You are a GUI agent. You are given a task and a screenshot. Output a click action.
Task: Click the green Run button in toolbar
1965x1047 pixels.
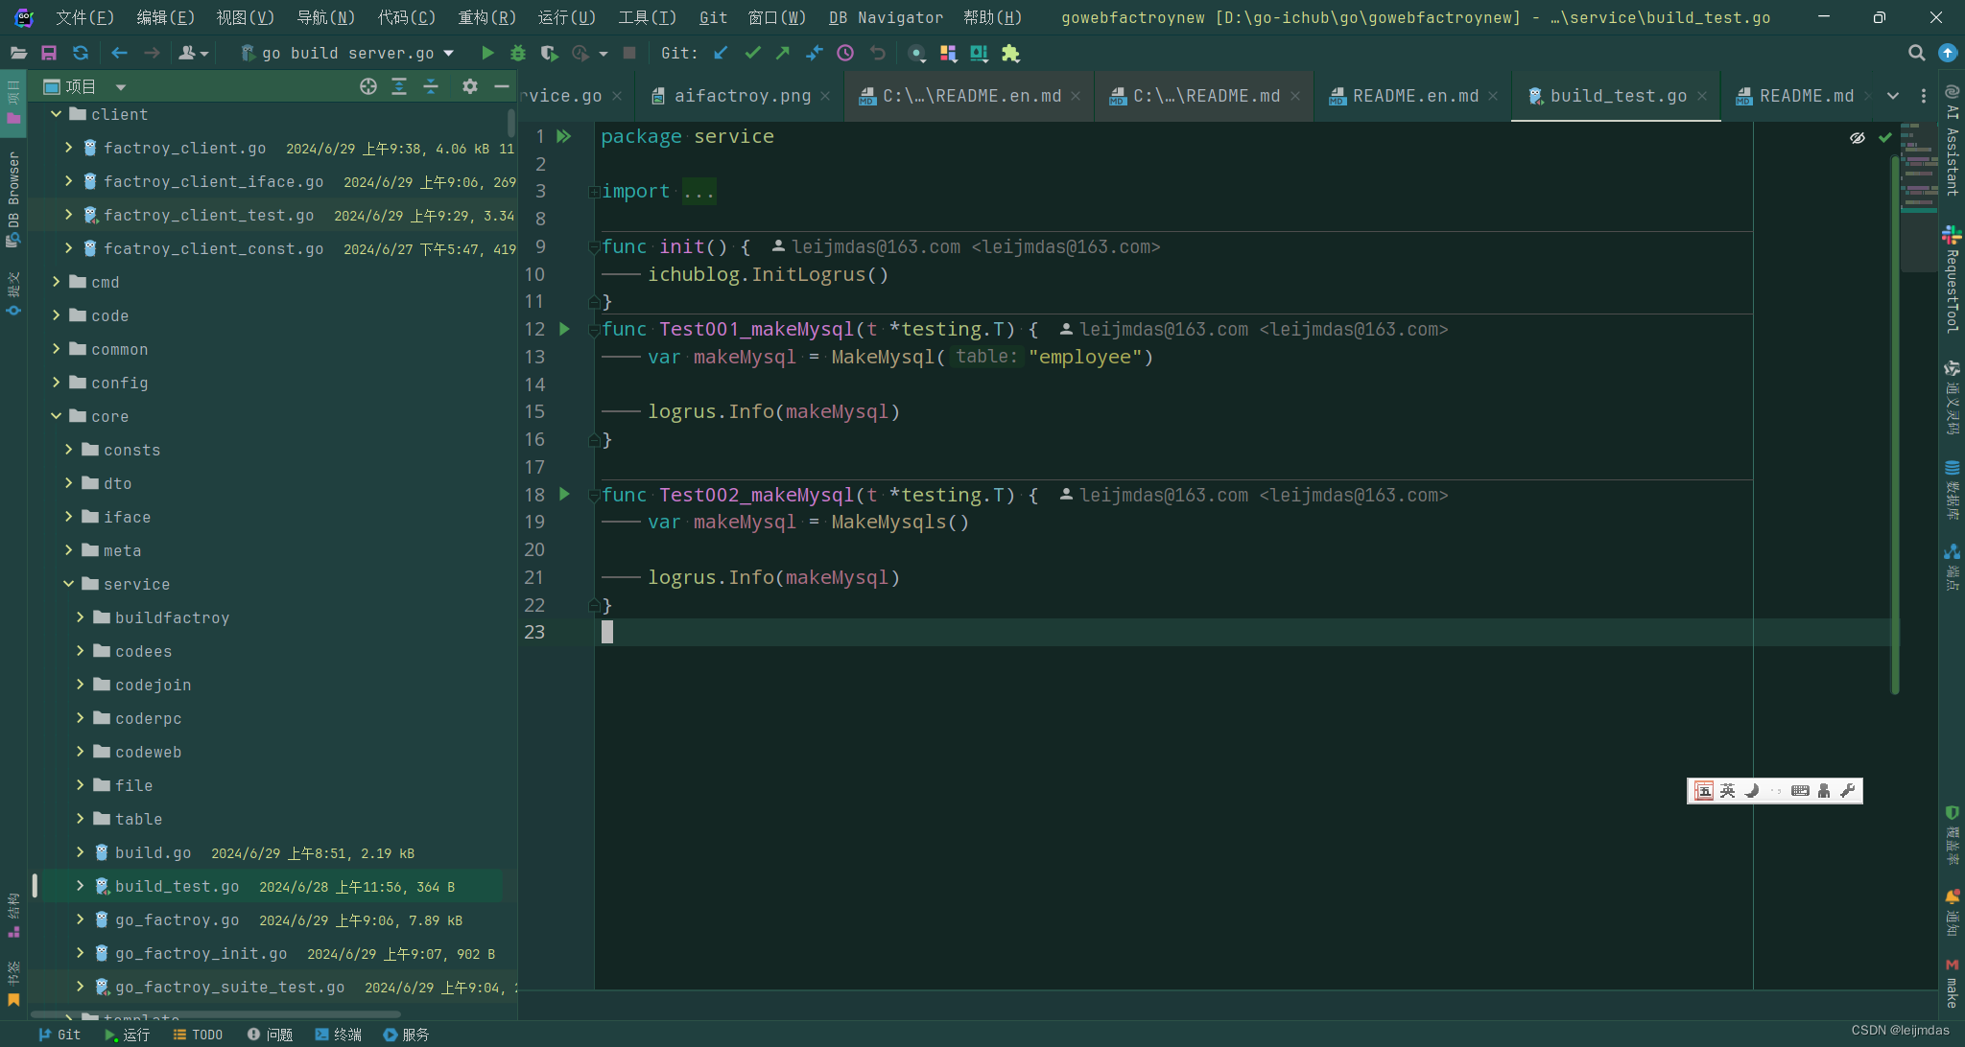(x=487, y=54)
